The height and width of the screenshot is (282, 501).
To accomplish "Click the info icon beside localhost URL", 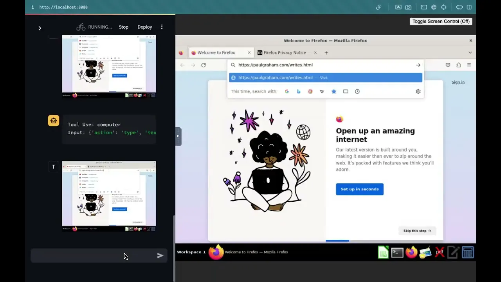I will 32,7.
